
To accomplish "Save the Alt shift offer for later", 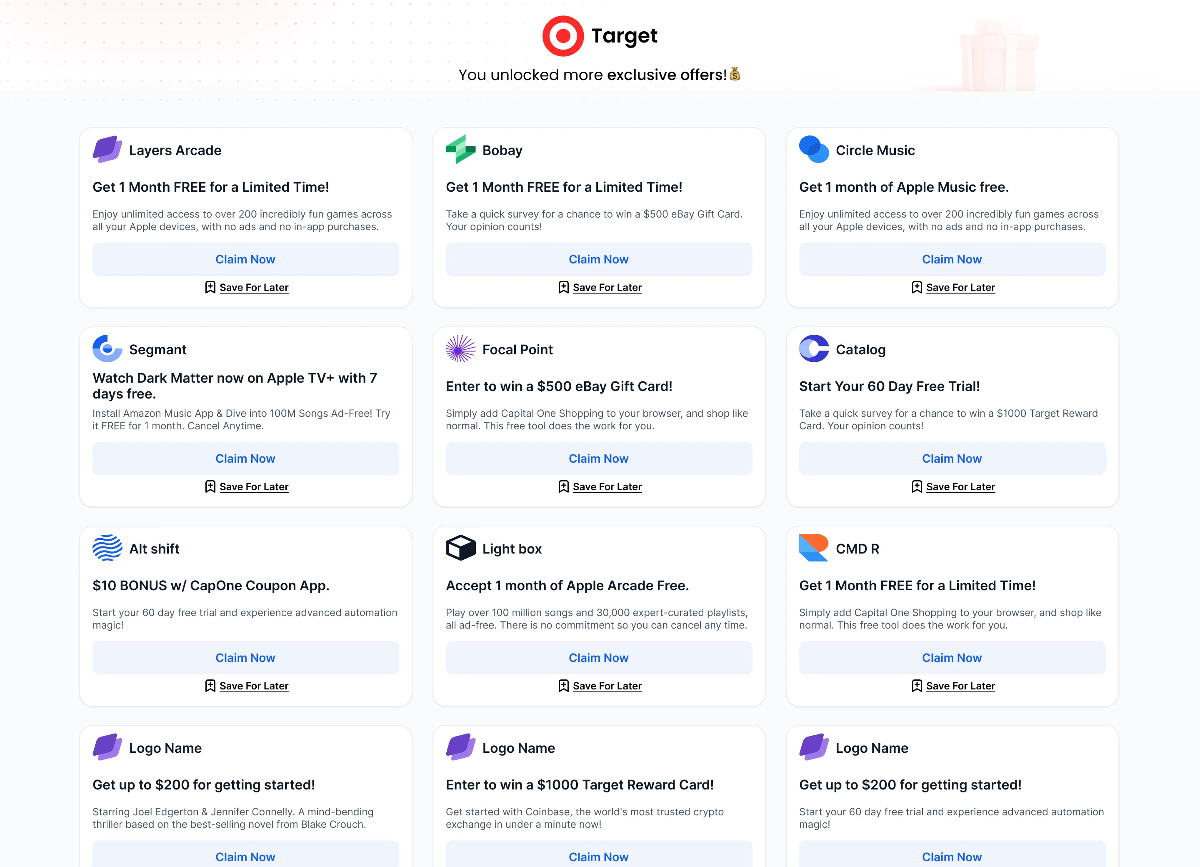I will point(247,685).
